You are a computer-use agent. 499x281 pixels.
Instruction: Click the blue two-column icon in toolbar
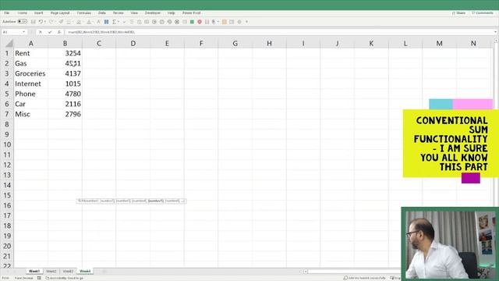point(106,22)
